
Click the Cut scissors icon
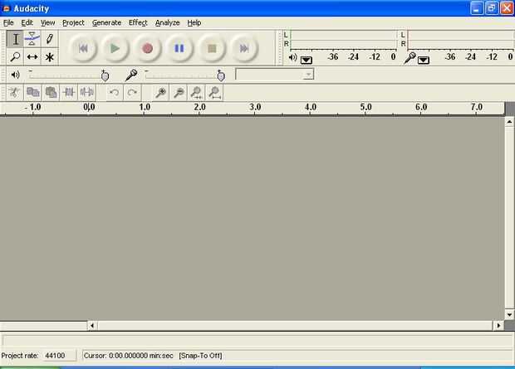14,93
